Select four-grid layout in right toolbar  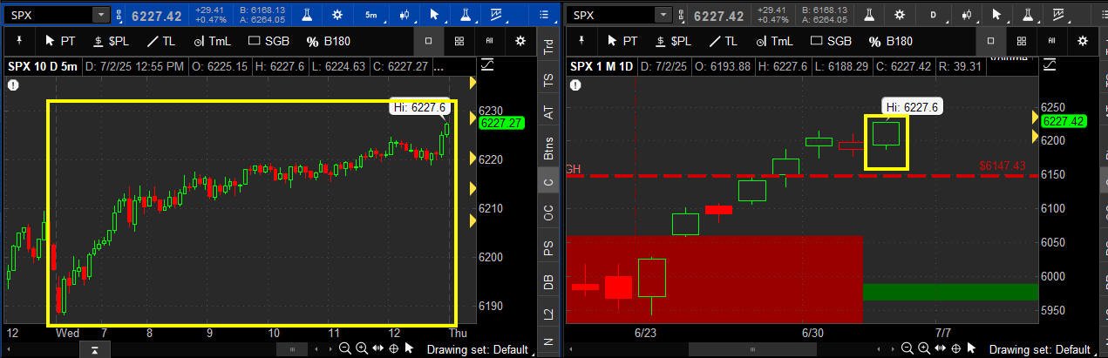[1022, 41]
